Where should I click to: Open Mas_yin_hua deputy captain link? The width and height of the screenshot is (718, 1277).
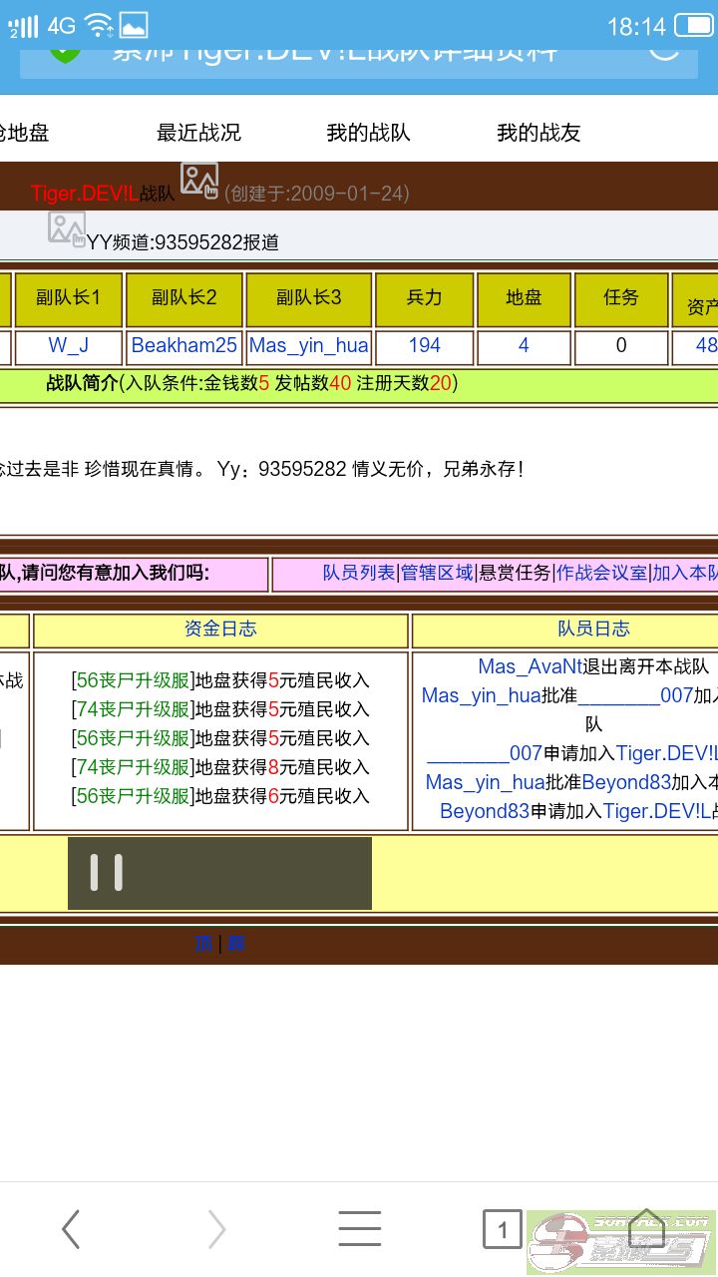pyautogui.click(x=309, y=345)
